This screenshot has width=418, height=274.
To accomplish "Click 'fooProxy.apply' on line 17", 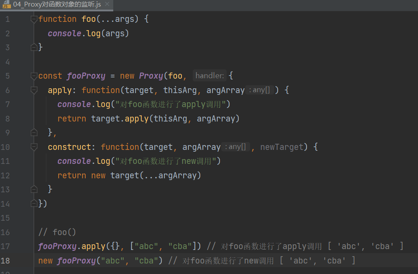I will coord(72,246).
